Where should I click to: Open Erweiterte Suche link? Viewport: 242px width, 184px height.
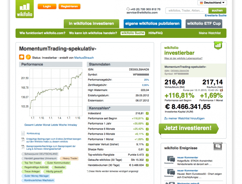pos(216,16)
